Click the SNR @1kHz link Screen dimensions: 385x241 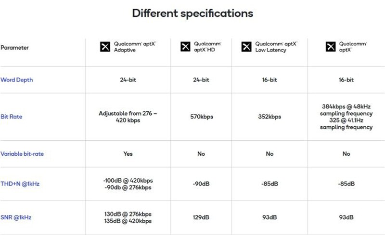[x=16, y=217]
